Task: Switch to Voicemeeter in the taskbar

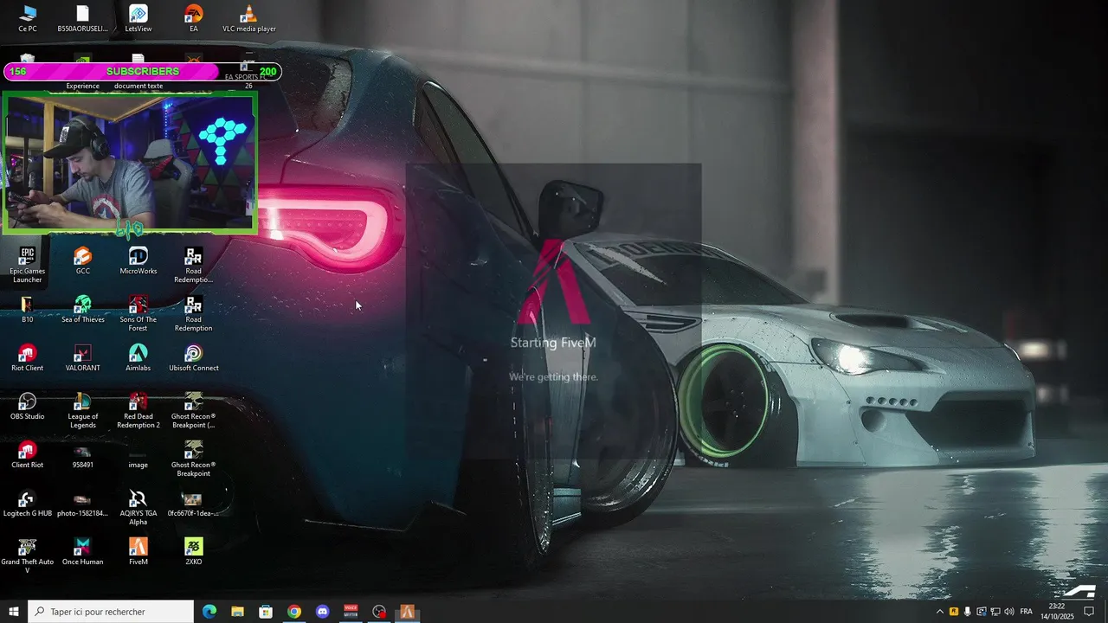Action: (x=351, y=612)
